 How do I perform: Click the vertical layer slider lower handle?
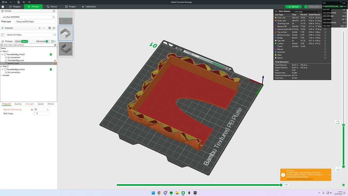(344, 166)
